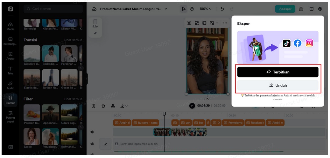Image resolution: width=330 pixels, height=158 pixels.
Task: Mute the second track below the video track
Action: [x=93, y=144]
